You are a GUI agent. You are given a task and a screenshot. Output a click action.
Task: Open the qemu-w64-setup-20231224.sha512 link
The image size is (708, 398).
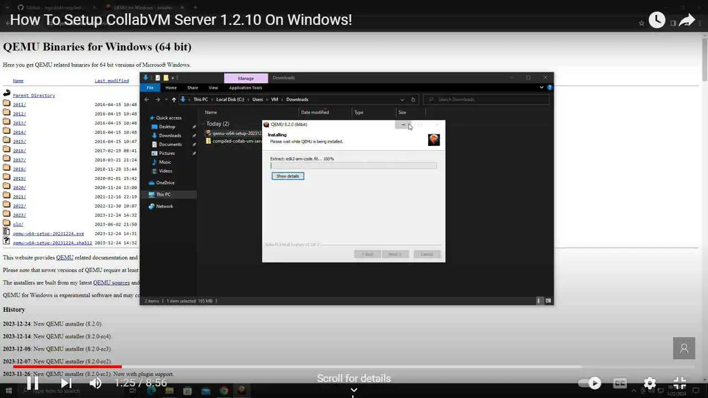tap(53, 243)
